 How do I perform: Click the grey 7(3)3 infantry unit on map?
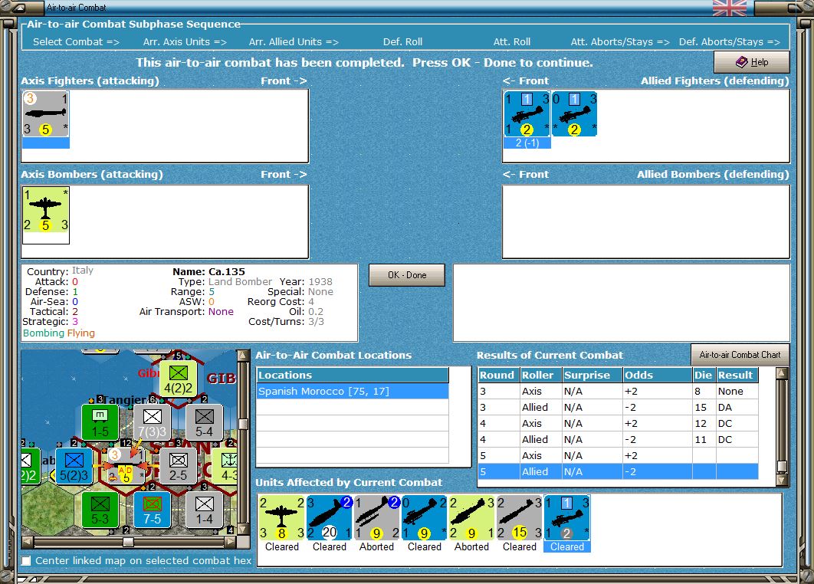[x=152, y=422]
